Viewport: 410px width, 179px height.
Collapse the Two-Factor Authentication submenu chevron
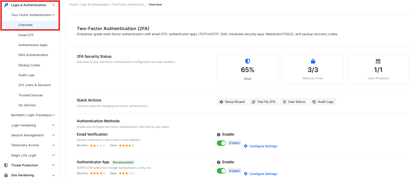tap(54, 15)
